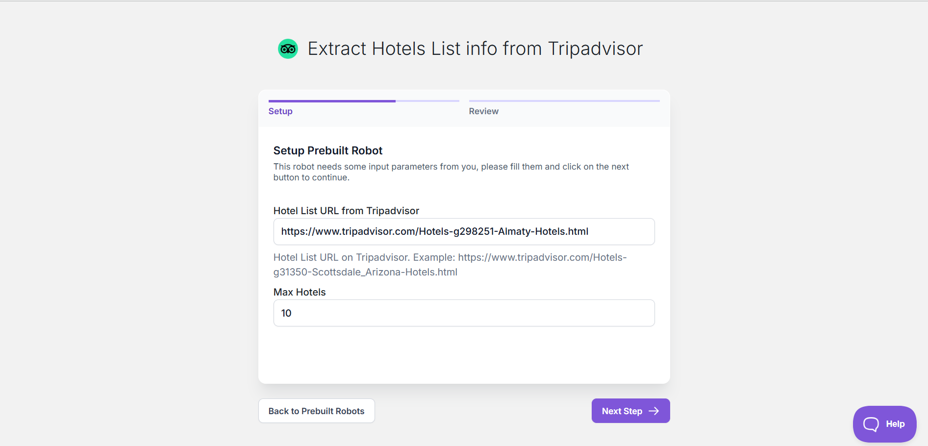This screenshot has height=446, width=928.
Task: Click the right arrow icon in Next Step
Action: coord(654,411)
